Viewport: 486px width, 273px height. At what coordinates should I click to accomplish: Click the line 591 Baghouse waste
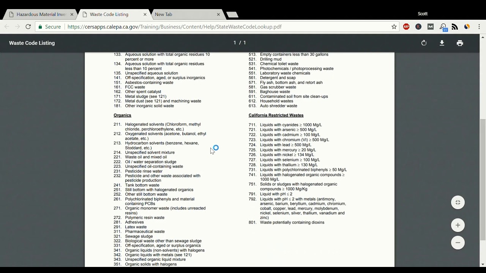tap(269, 92)
